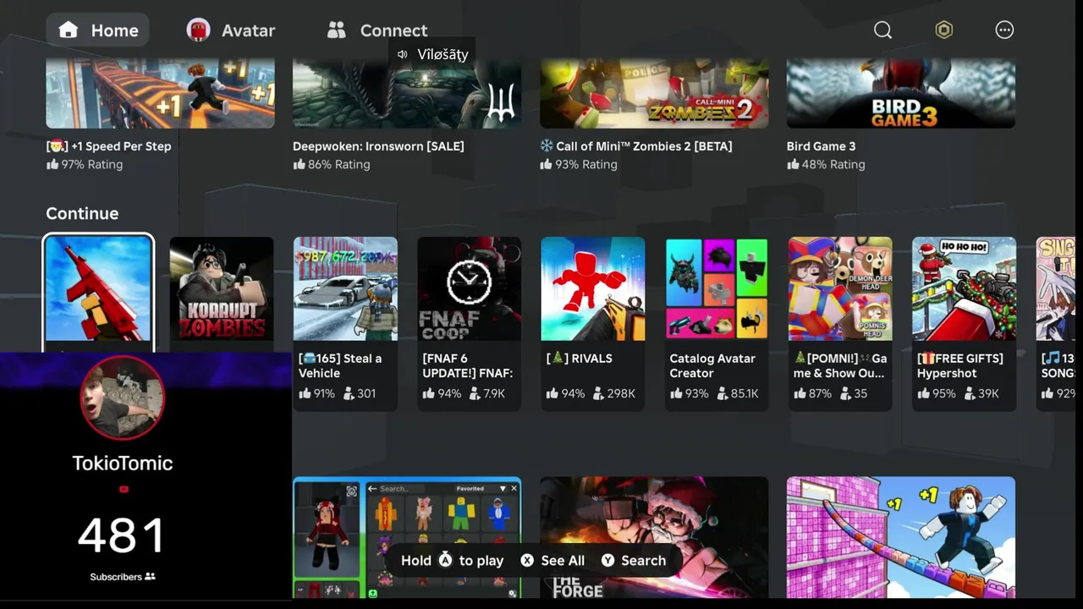
Task: Click the 'TokioTomic' channel name
Action: click(123, 463)
